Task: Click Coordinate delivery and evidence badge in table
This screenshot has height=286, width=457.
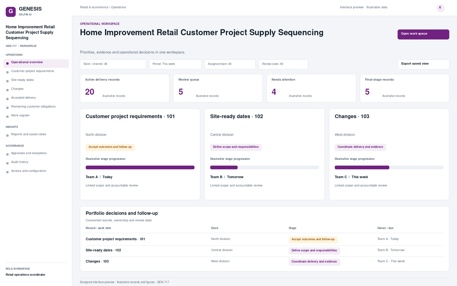Action: click(314, 262)
